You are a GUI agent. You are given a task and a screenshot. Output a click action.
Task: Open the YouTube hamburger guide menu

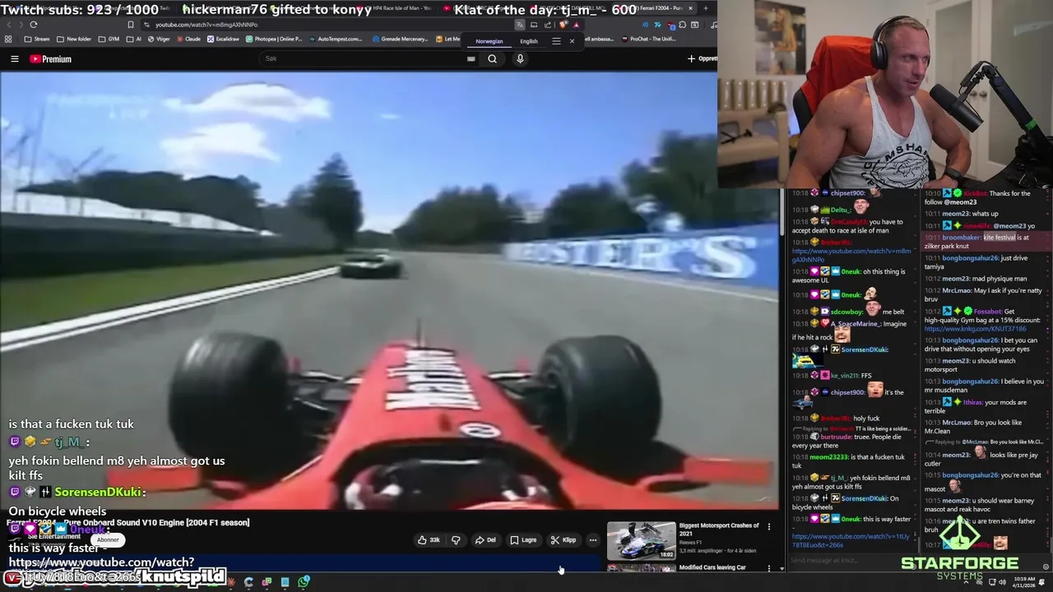point(14,59)
